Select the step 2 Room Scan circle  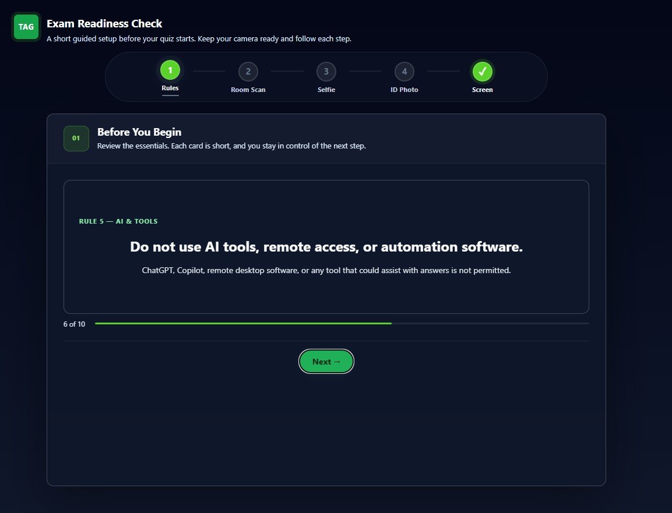pos(248,72)
